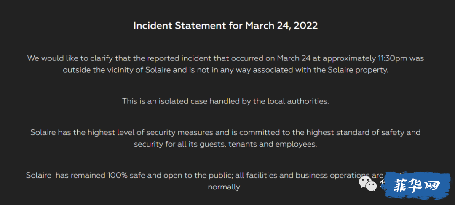Click the WeChat logo icon
The height and width of the screenshot is (205, 455).
point(368,184)
